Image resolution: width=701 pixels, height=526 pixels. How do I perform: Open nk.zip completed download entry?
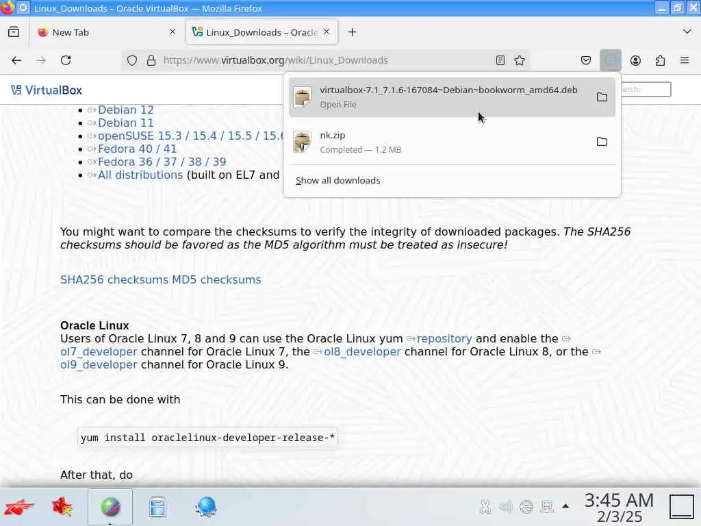[x=452, y=142]
